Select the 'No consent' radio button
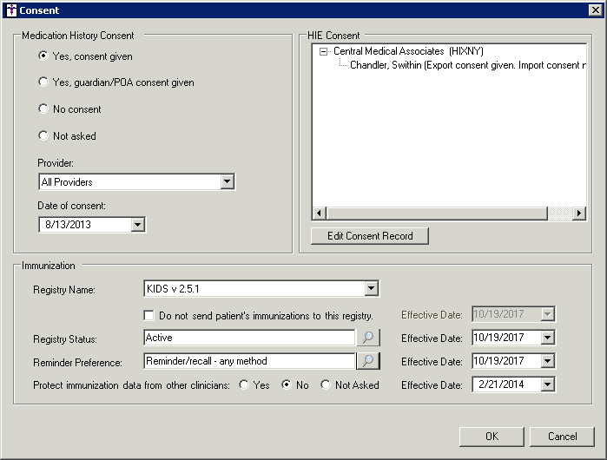 click(43, 109)
